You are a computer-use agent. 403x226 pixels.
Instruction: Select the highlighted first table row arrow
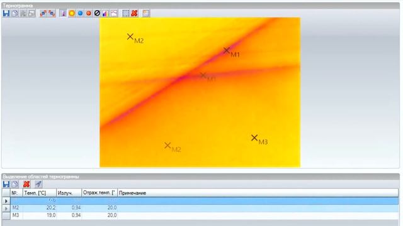6,201
